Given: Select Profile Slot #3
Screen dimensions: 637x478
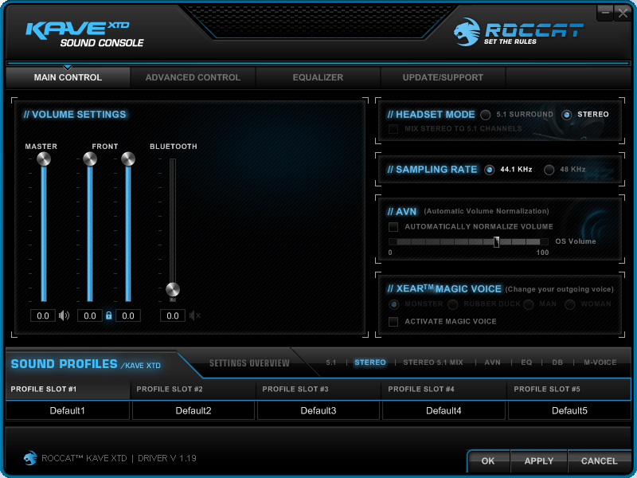Looking at the screenshot, I should point(319,389).
